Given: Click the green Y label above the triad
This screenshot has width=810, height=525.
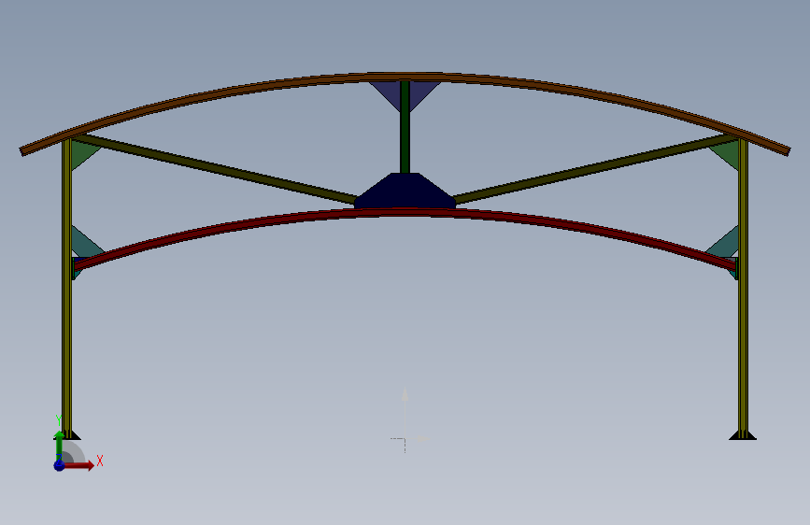Looking at the screenshot, I should [x=59, y=420].
